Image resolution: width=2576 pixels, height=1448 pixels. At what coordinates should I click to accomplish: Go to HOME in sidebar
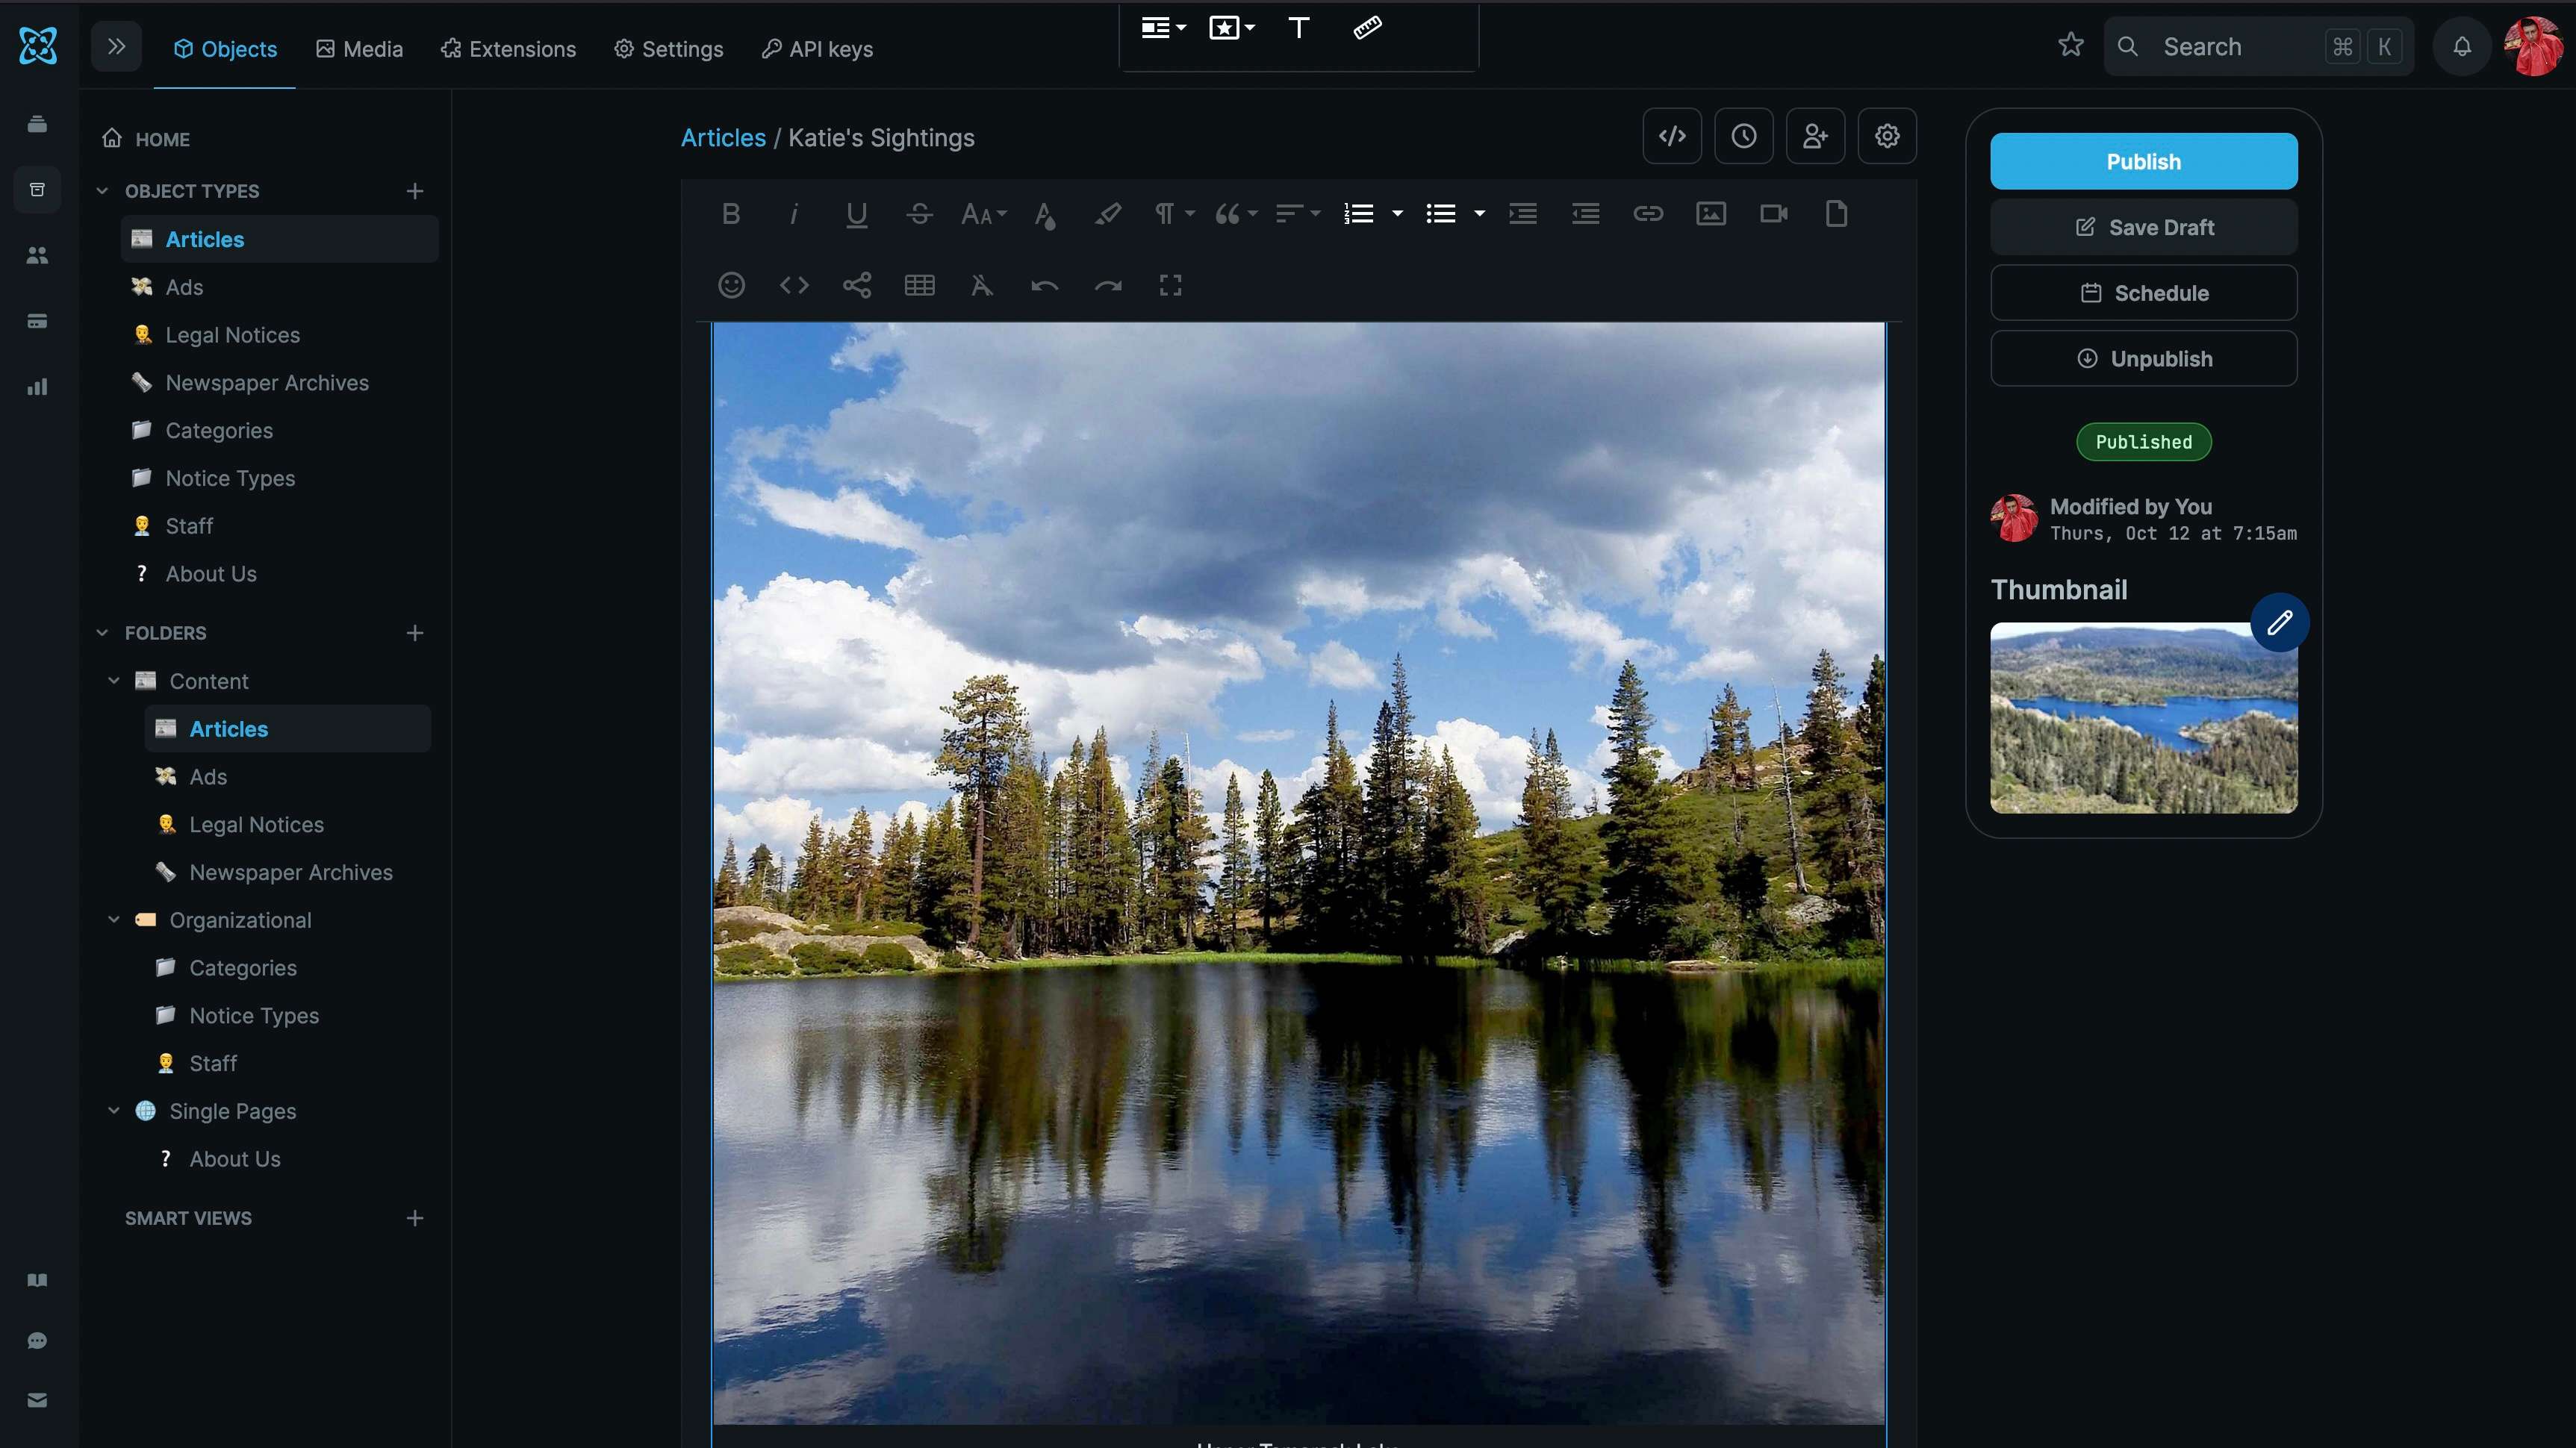coord(146,139)
